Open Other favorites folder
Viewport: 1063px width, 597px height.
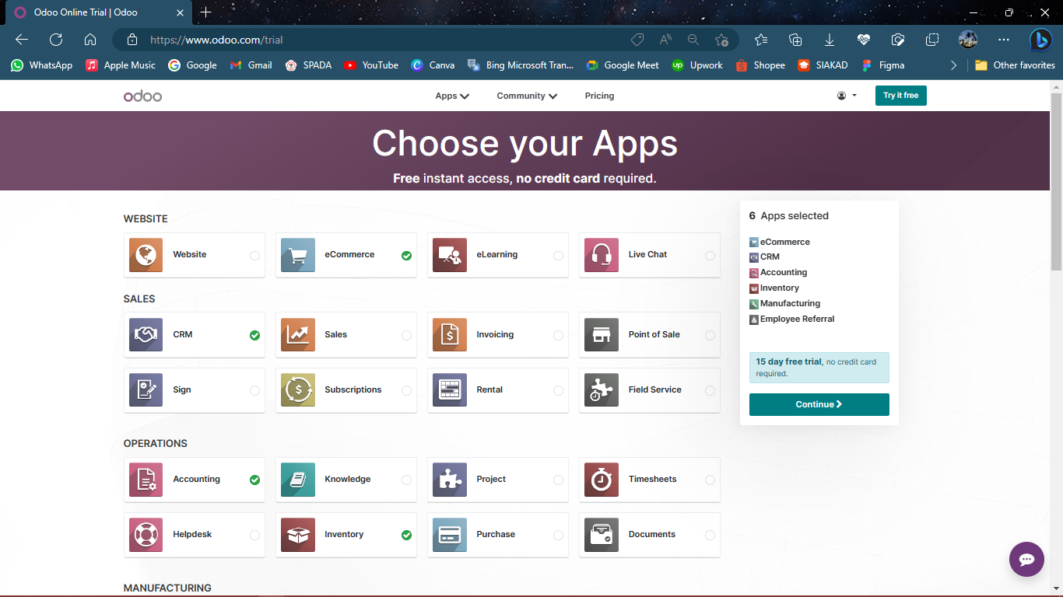[x=1015, y=65]
